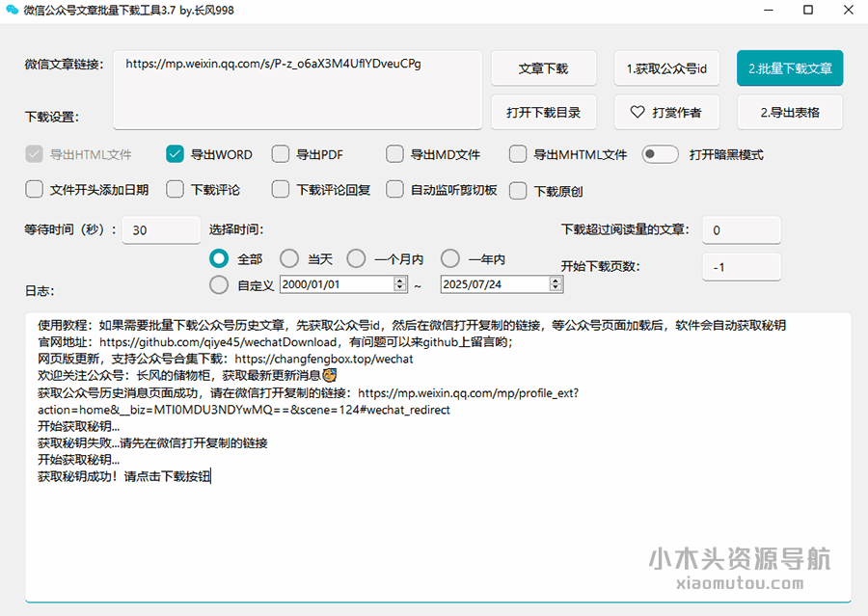Select the 一个月内 radio button
Image resolution: width=868 pixels, height=616 pixels.
[x=356, y=258]
